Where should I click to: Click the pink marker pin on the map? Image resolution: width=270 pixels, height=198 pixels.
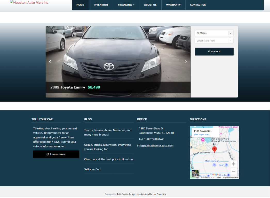pos(203,140)
